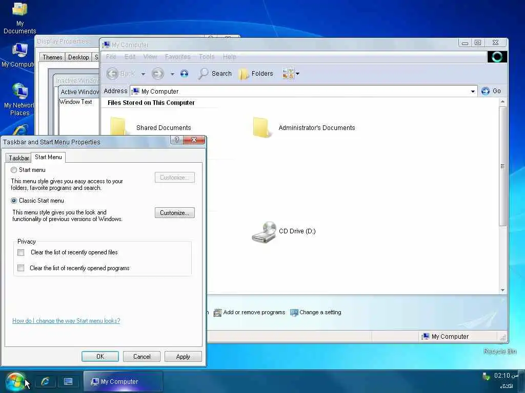Click Apply in Taskbar Properties
The image size is (525, 393).
pyautogui.click(x=183, y=357)
